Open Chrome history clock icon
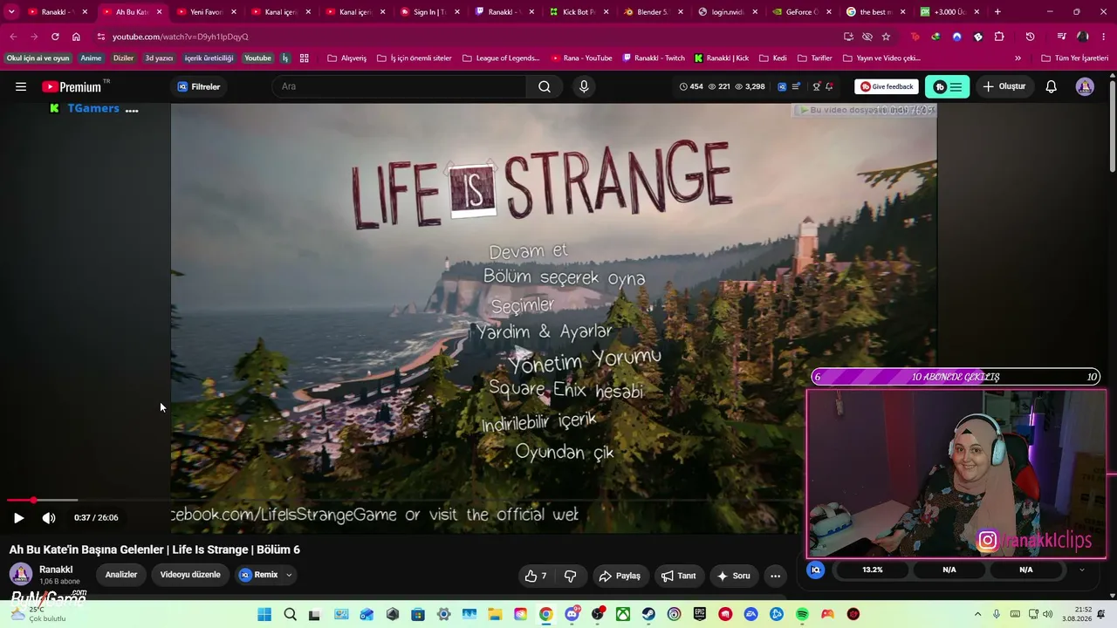 (x=1030, y=37)
